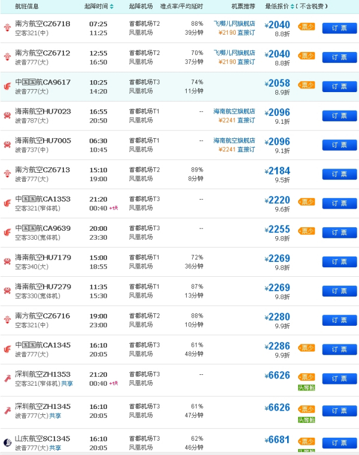Click Shenzhen Airlines logo beside ZH1345
This screenshot has height=455, width=359.
(x=7, y=411)
